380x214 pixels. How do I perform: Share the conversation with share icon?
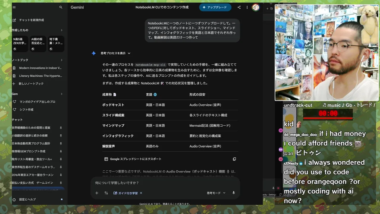pyautogui.click(x=239, y=7)
